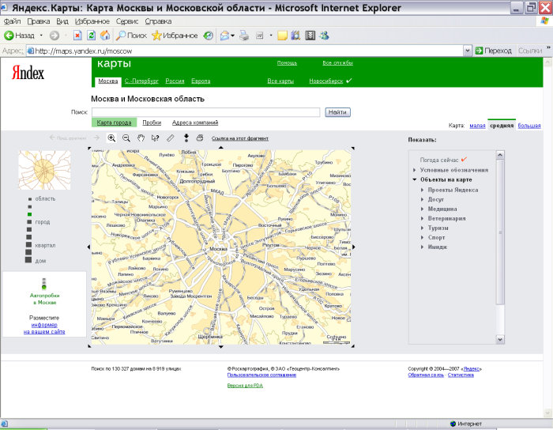Print the map with printer icon

200,138
